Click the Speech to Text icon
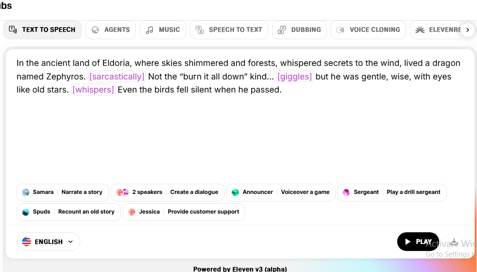477x272 pixels. point(200,30)
